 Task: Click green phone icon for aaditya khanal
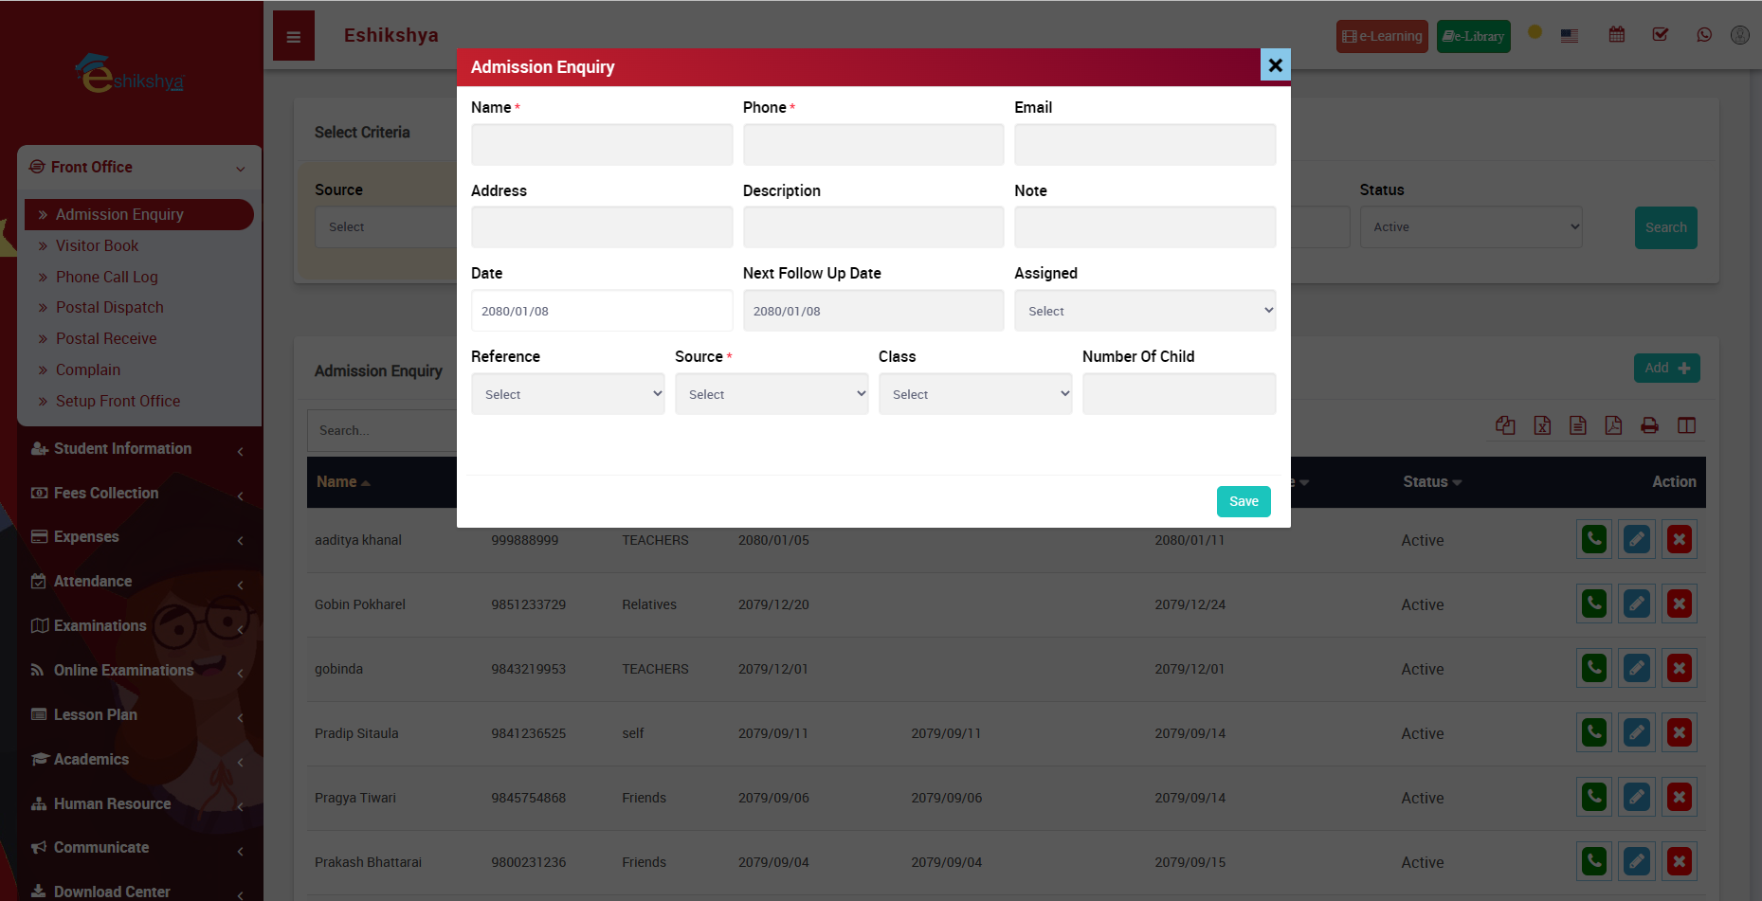[x=1594, y=540]
